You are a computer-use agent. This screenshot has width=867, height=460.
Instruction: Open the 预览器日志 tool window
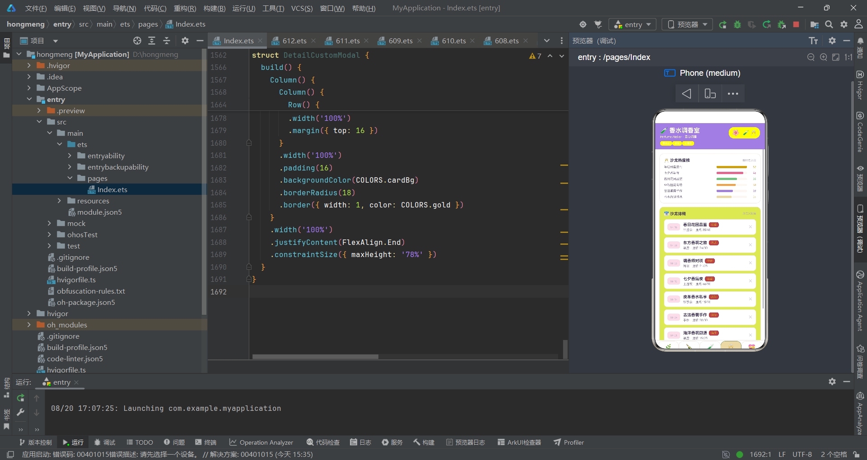point(466,442)
